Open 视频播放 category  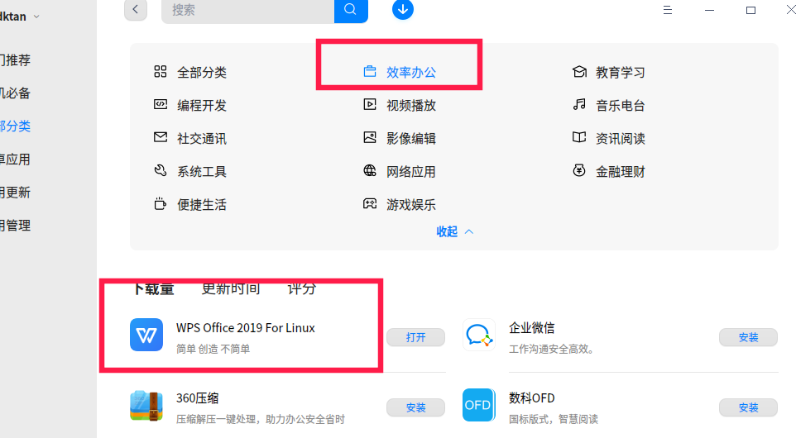tap(410, 106)
